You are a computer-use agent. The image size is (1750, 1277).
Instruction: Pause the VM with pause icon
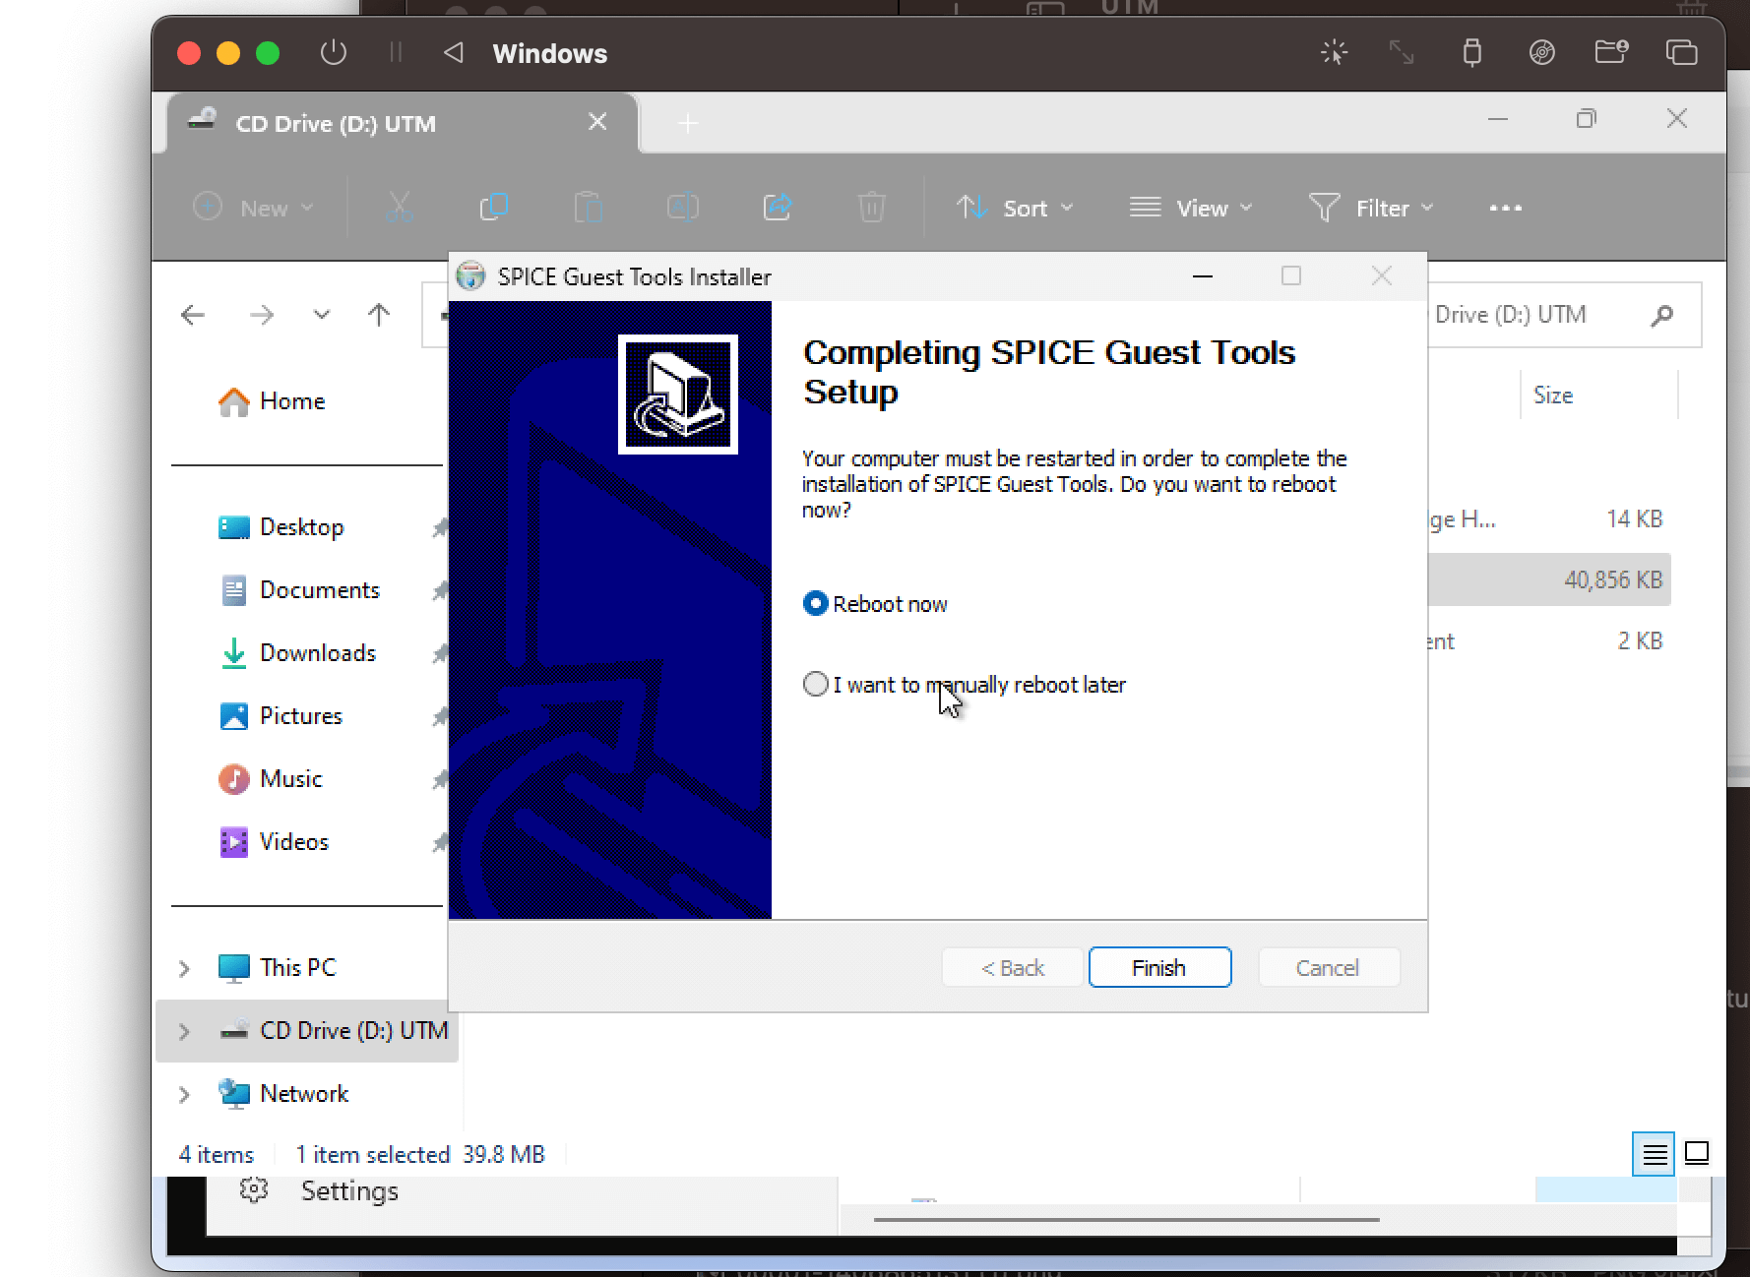point(396,52)
